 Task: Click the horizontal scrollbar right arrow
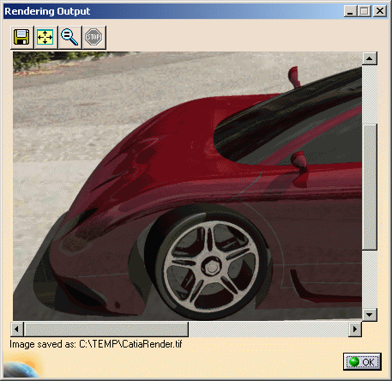point(355,330)
